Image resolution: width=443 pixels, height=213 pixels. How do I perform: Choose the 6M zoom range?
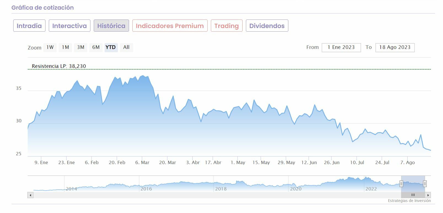click(96, 47)
